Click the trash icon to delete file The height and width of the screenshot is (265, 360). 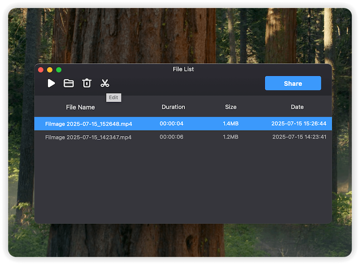click(87, 83)
